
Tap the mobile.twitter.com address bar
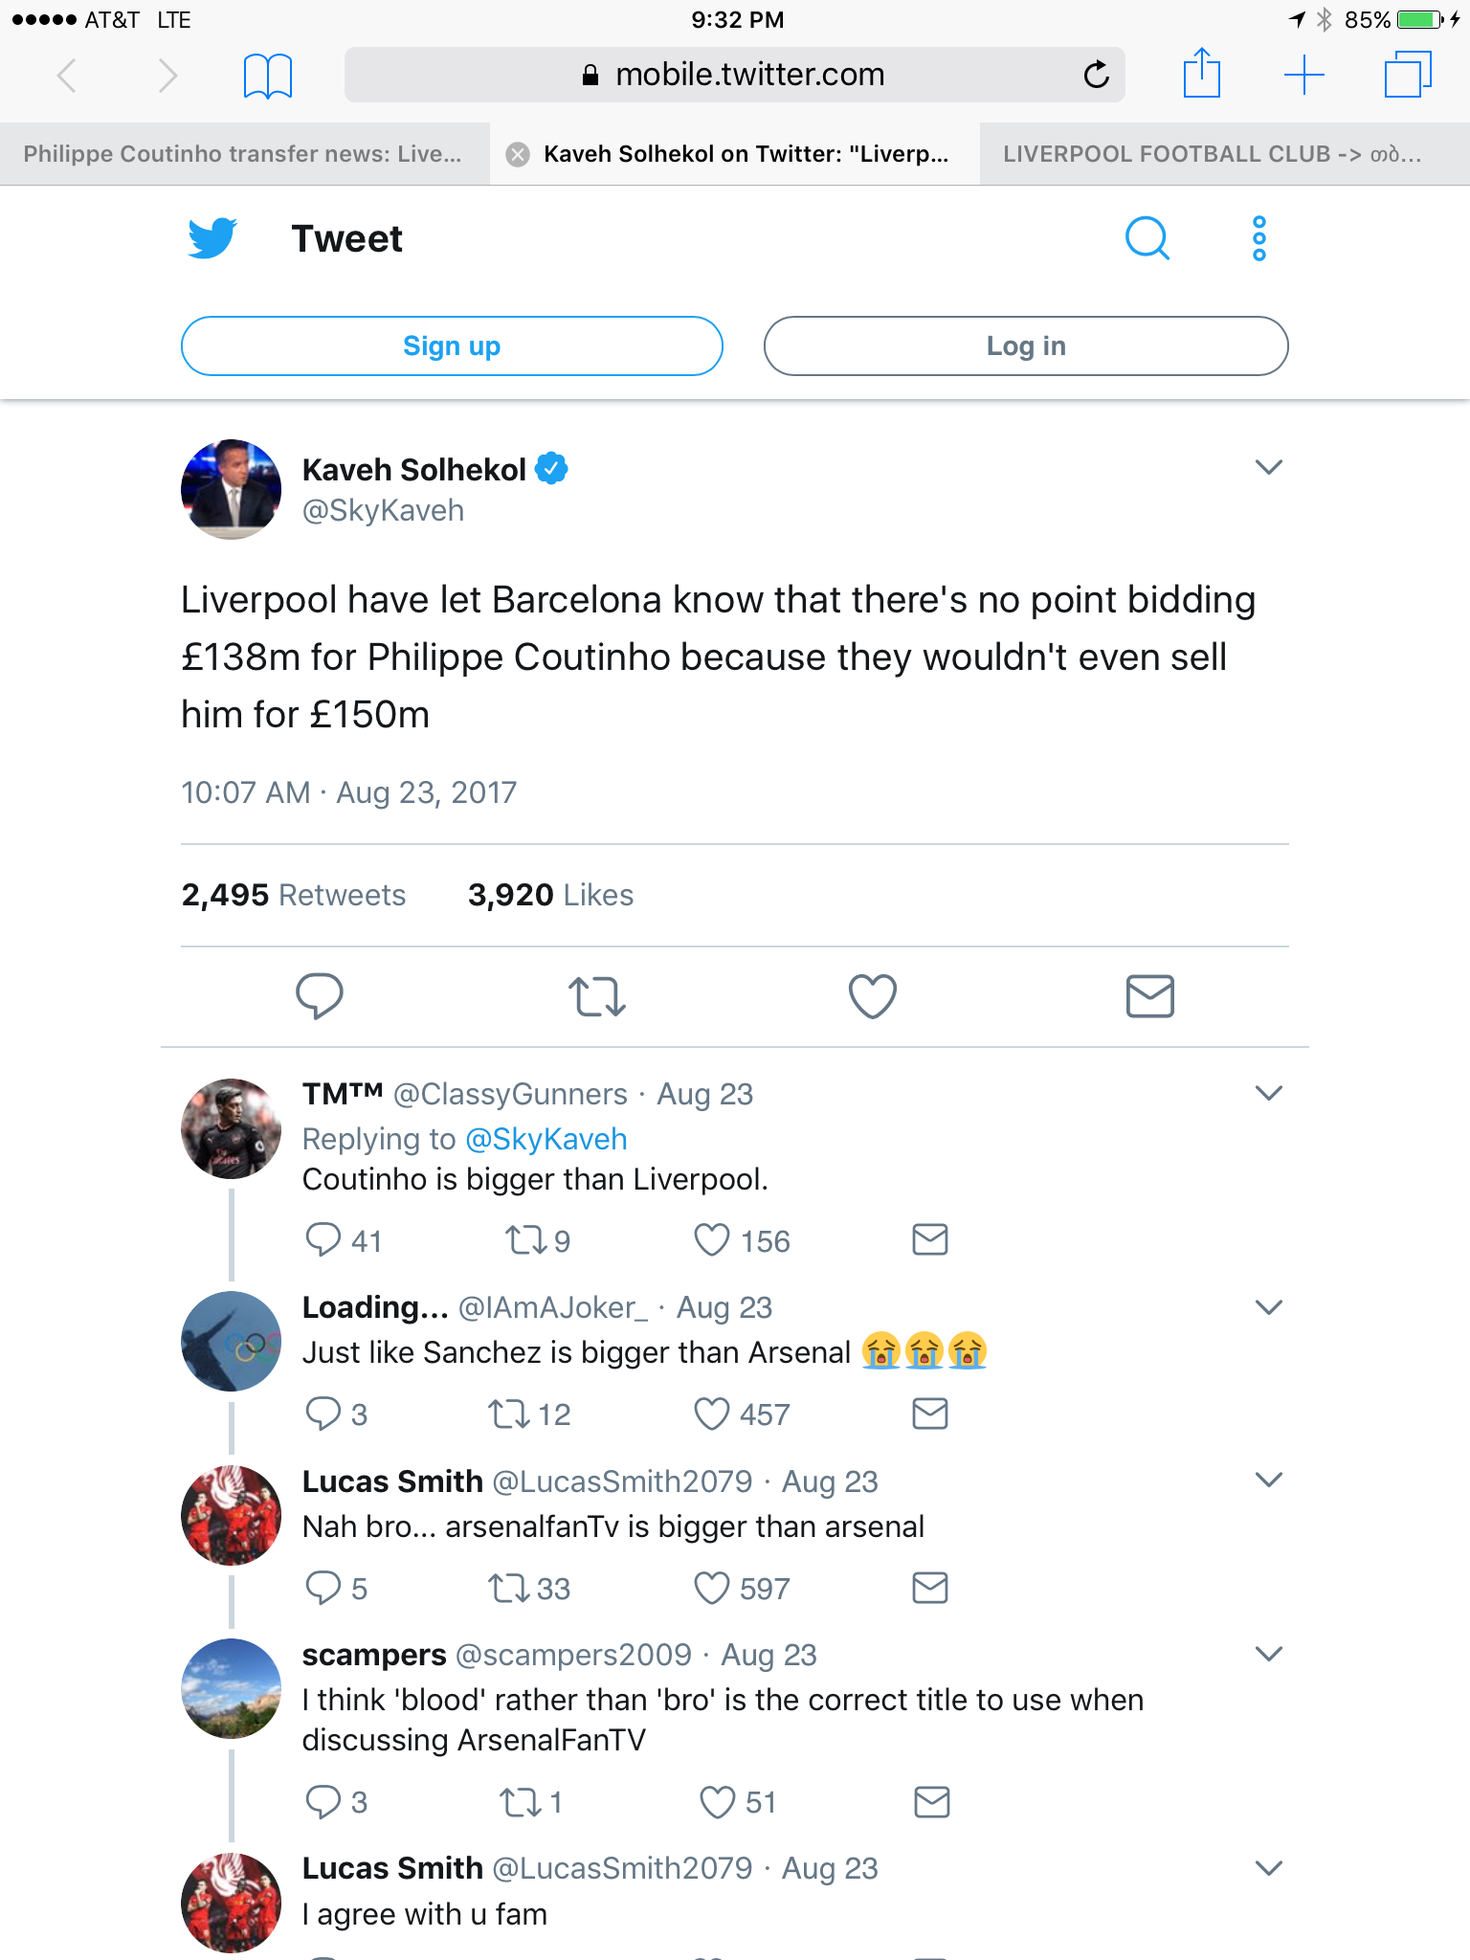point(733,75)
